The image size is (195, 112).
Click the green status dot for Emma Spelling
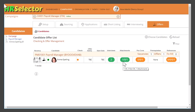[48, 60]
